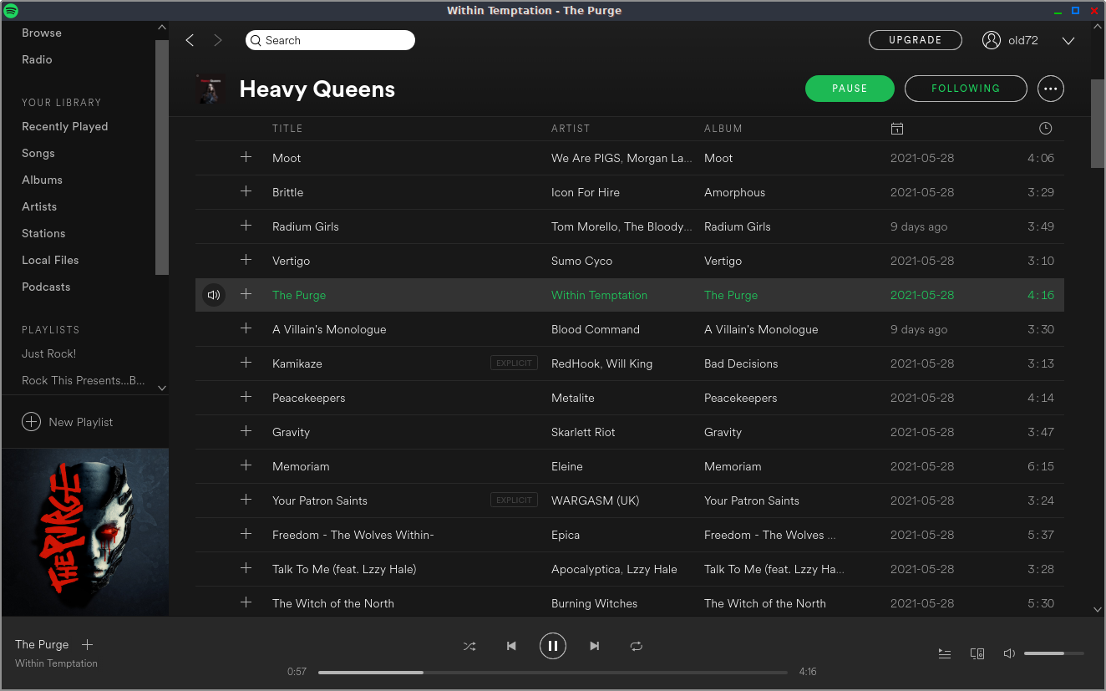The height and width of the screenshot is (691, 1106).
Task: Open Albums in your library
Action: pyautogui.click(x=42, y=180)
